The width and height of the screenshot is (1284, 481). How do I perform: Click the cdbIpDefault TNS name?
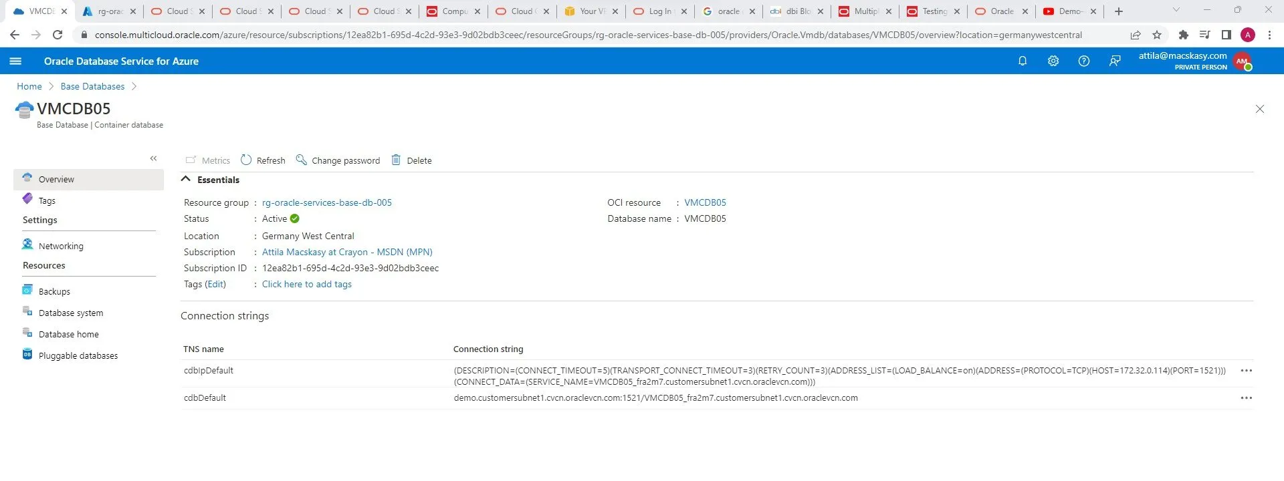click(x=209, y=371)
